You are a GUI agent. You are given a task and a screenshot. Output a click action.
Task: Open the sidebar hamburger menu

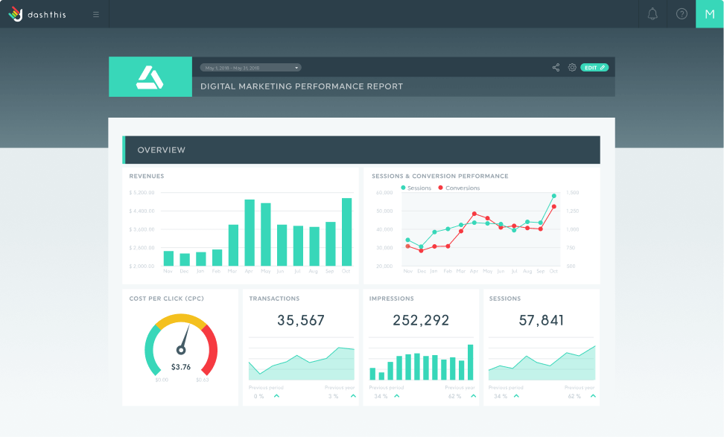point(95,13)
